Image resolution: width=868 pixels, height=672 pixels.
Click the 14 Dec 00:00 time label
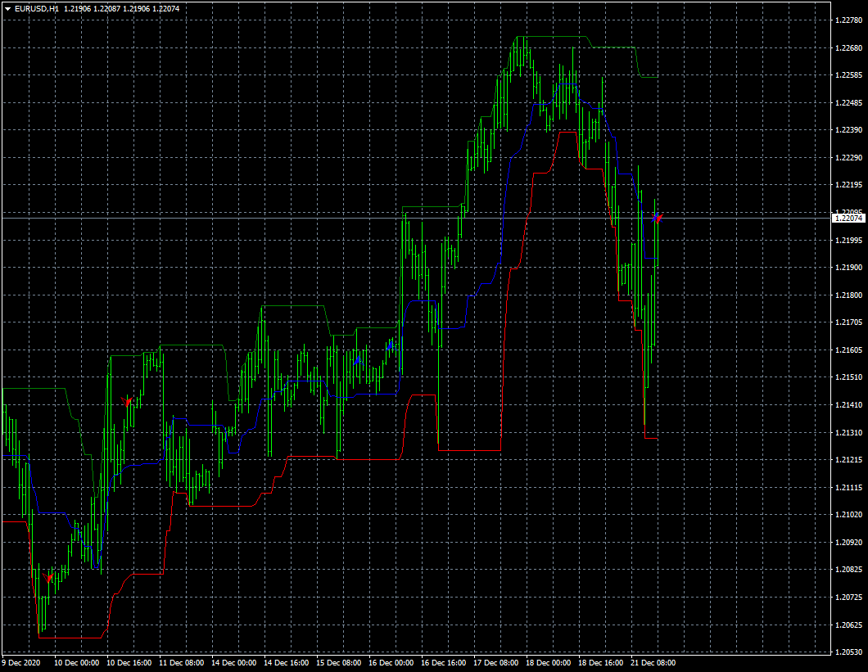pos(233,663)
